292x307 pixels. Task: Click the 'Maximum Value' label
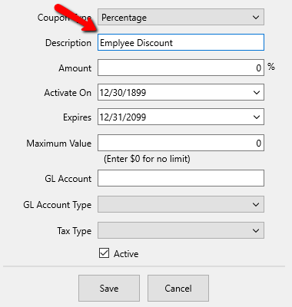[59, 144]
